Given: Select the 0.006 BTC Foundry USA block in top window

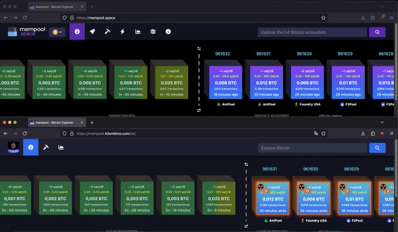Looking at the screenshot, I should 307,83.
